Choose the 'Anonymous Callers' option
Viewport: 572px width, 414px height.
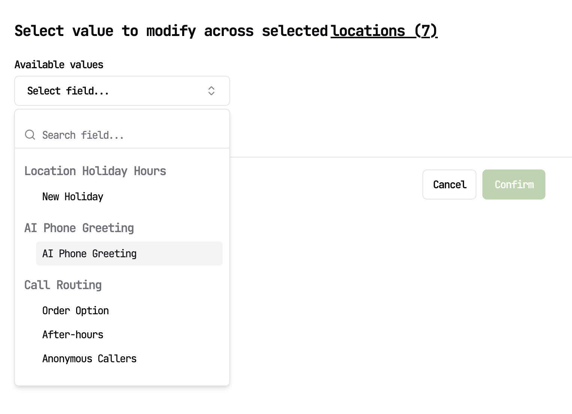click(x=89, y=358)
